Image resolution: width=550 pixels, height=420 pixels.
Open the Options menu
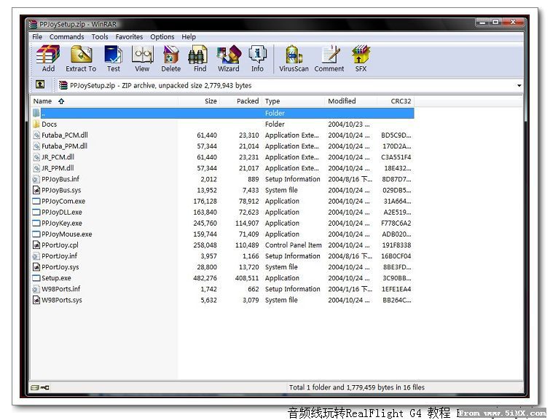[162, 37]
